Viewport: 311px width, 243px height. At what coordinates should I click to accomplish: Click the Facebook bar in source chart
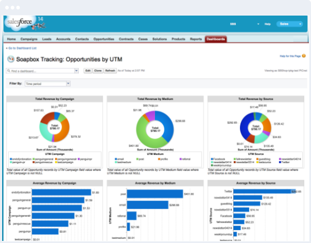coord(239,216)
